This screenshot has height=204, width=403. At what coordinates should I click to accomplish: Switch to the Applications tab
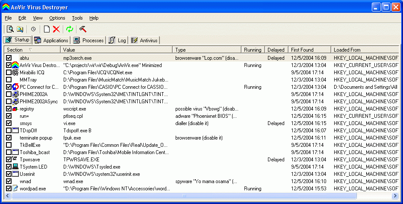pos(51,40)
